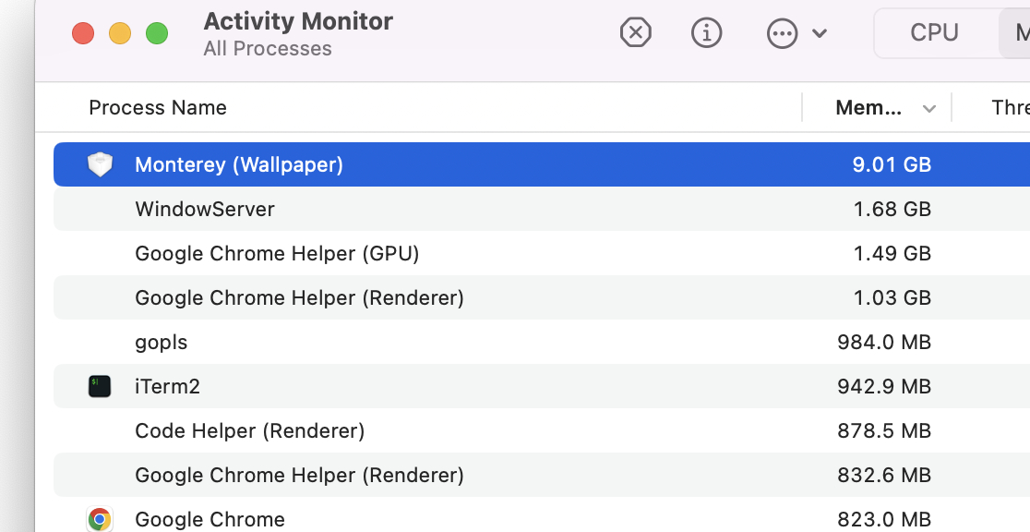Toggle the Memory column sort arrow
This screenshot has width=1030, height=532.
[929, 109]
